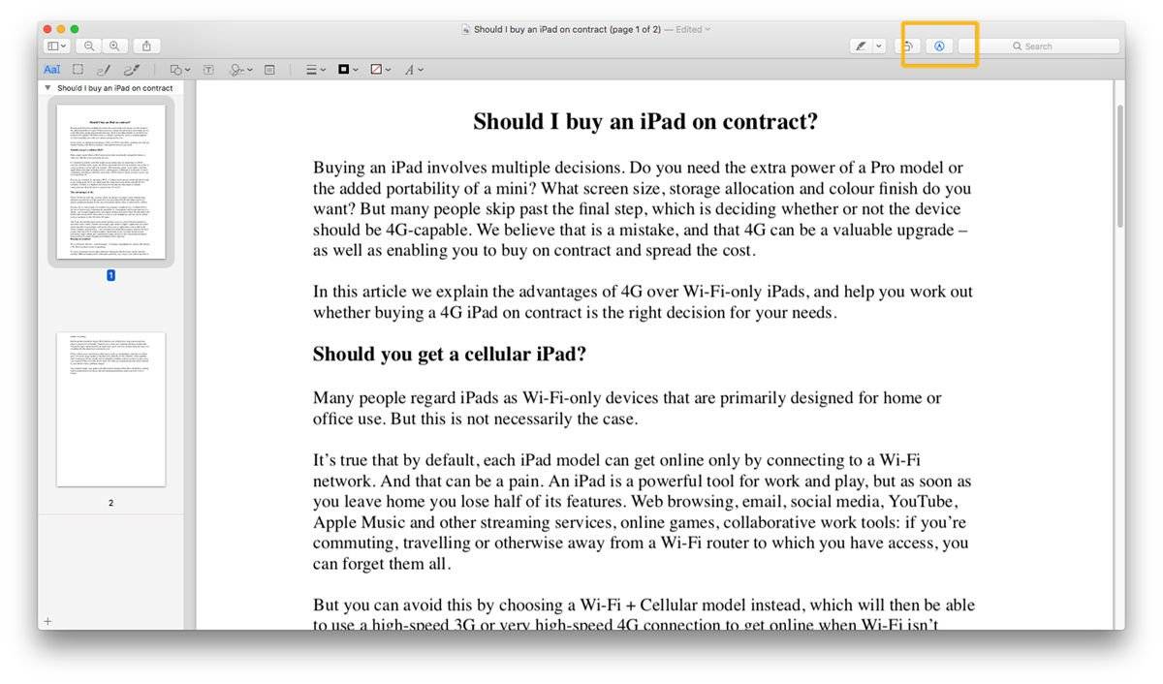
Task: Click the page 1 number badge in sidebar
Action: [110, 275]
